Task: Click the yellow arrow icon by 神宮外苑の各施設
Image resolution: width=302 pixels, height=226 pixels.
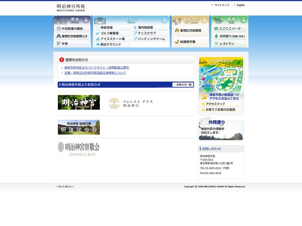Action: [x=203, y=97]
